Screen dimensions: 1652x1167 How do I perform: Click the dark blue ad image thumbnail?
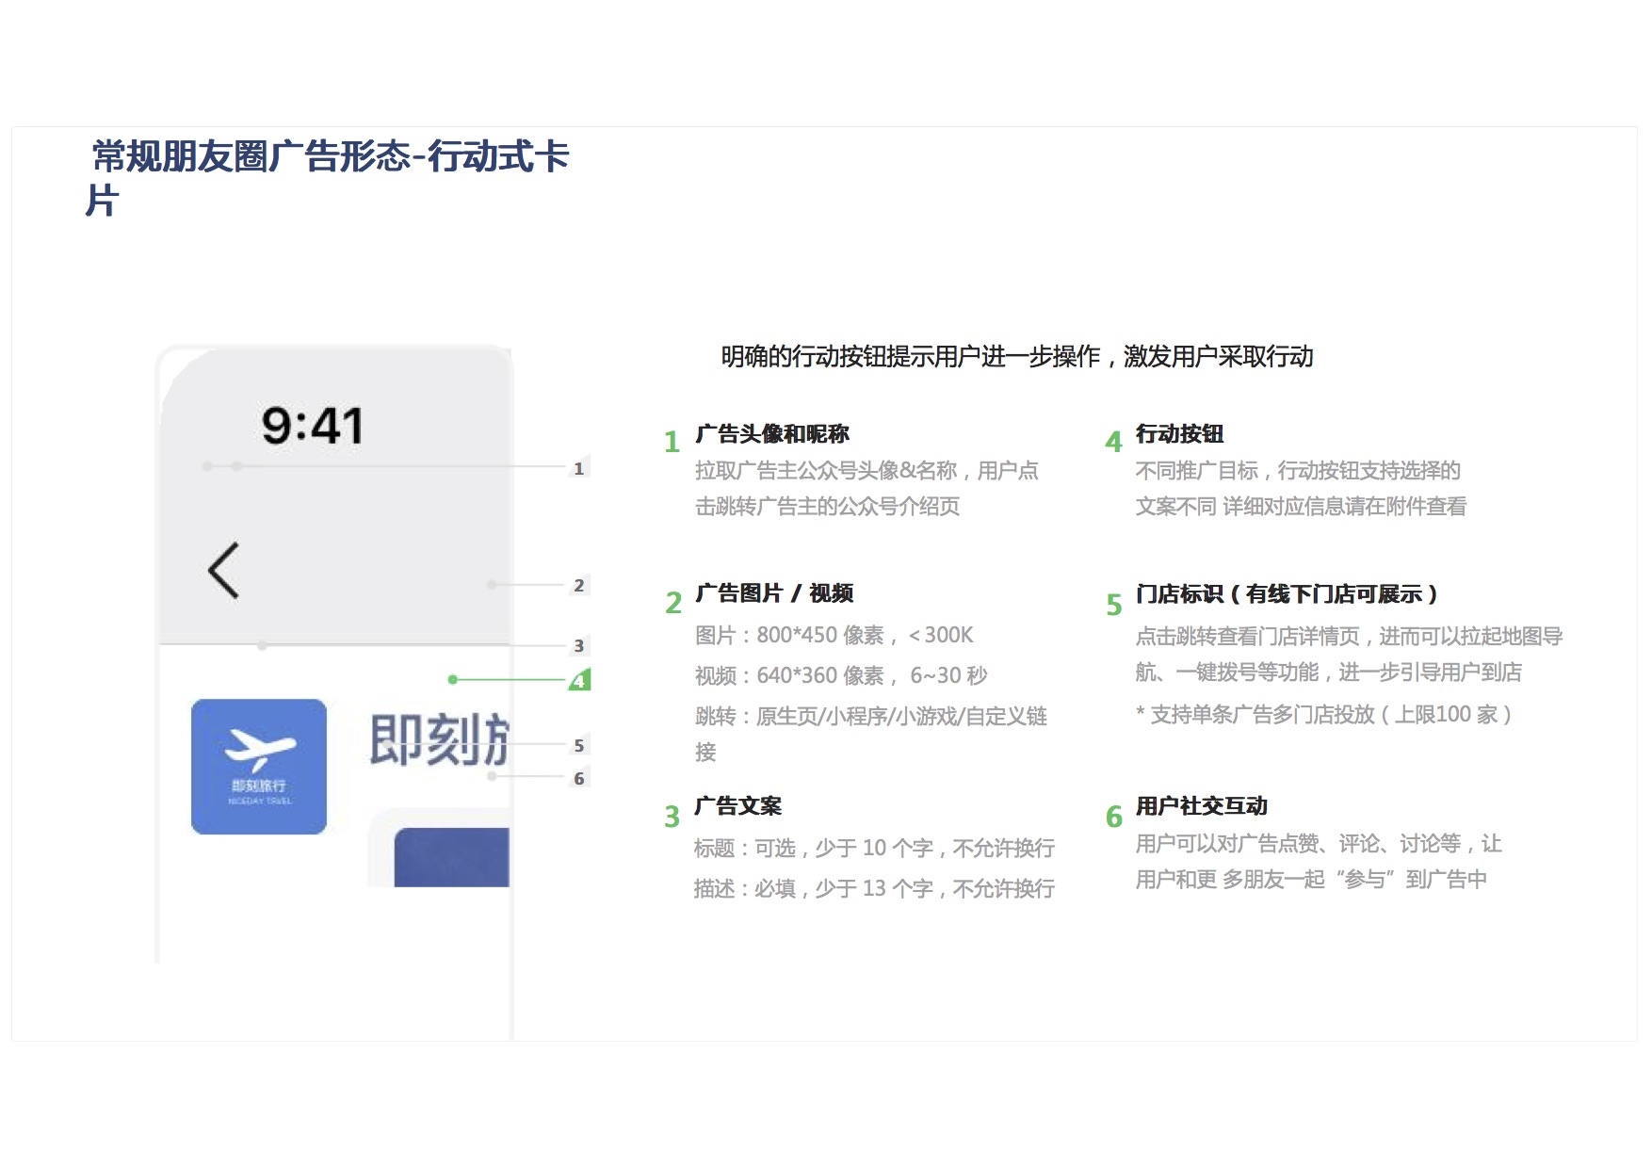[451, 857]
